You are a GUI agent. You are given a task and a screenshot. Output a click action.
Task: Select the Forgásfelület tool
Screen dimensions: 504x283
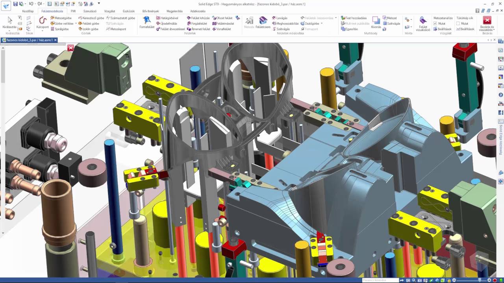coord(196,24)
